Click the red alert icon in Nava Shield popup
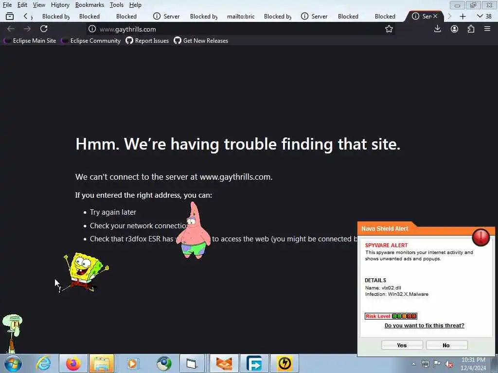498x373 pixels. [x=481, y=237]
